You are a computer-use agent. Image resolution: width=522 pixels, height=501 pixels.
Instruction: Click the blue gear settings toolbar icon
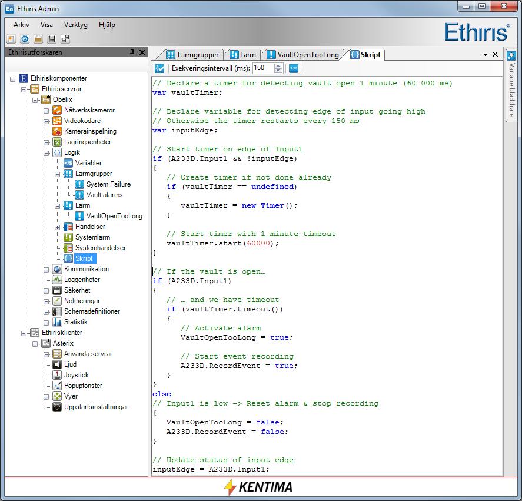(x=25, y=39)
